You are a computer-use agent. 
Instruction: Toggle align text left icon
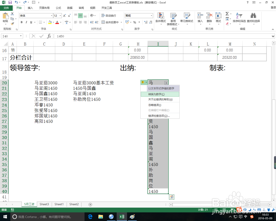(x=76, y=22)
